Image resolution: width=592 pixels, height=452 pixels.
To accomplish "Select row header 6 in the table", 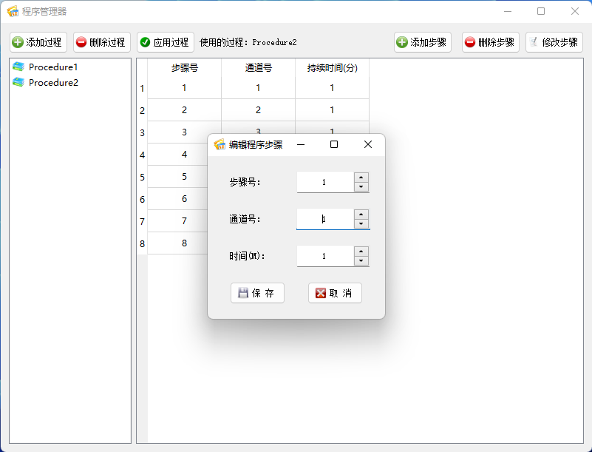I will click(142, 200).
